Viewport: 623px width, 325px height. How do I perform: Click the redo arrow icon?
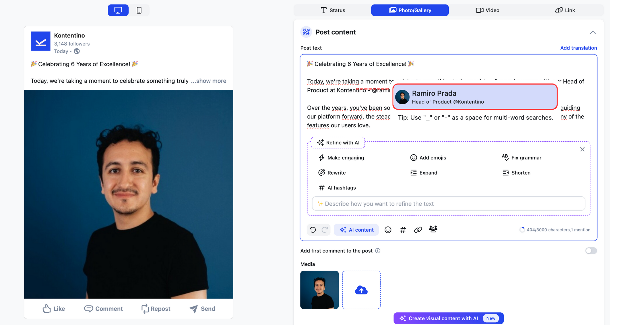[325, 230]
